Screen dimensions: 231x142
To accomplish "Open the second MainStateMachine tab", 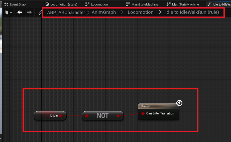I will [x=183, y=5].
